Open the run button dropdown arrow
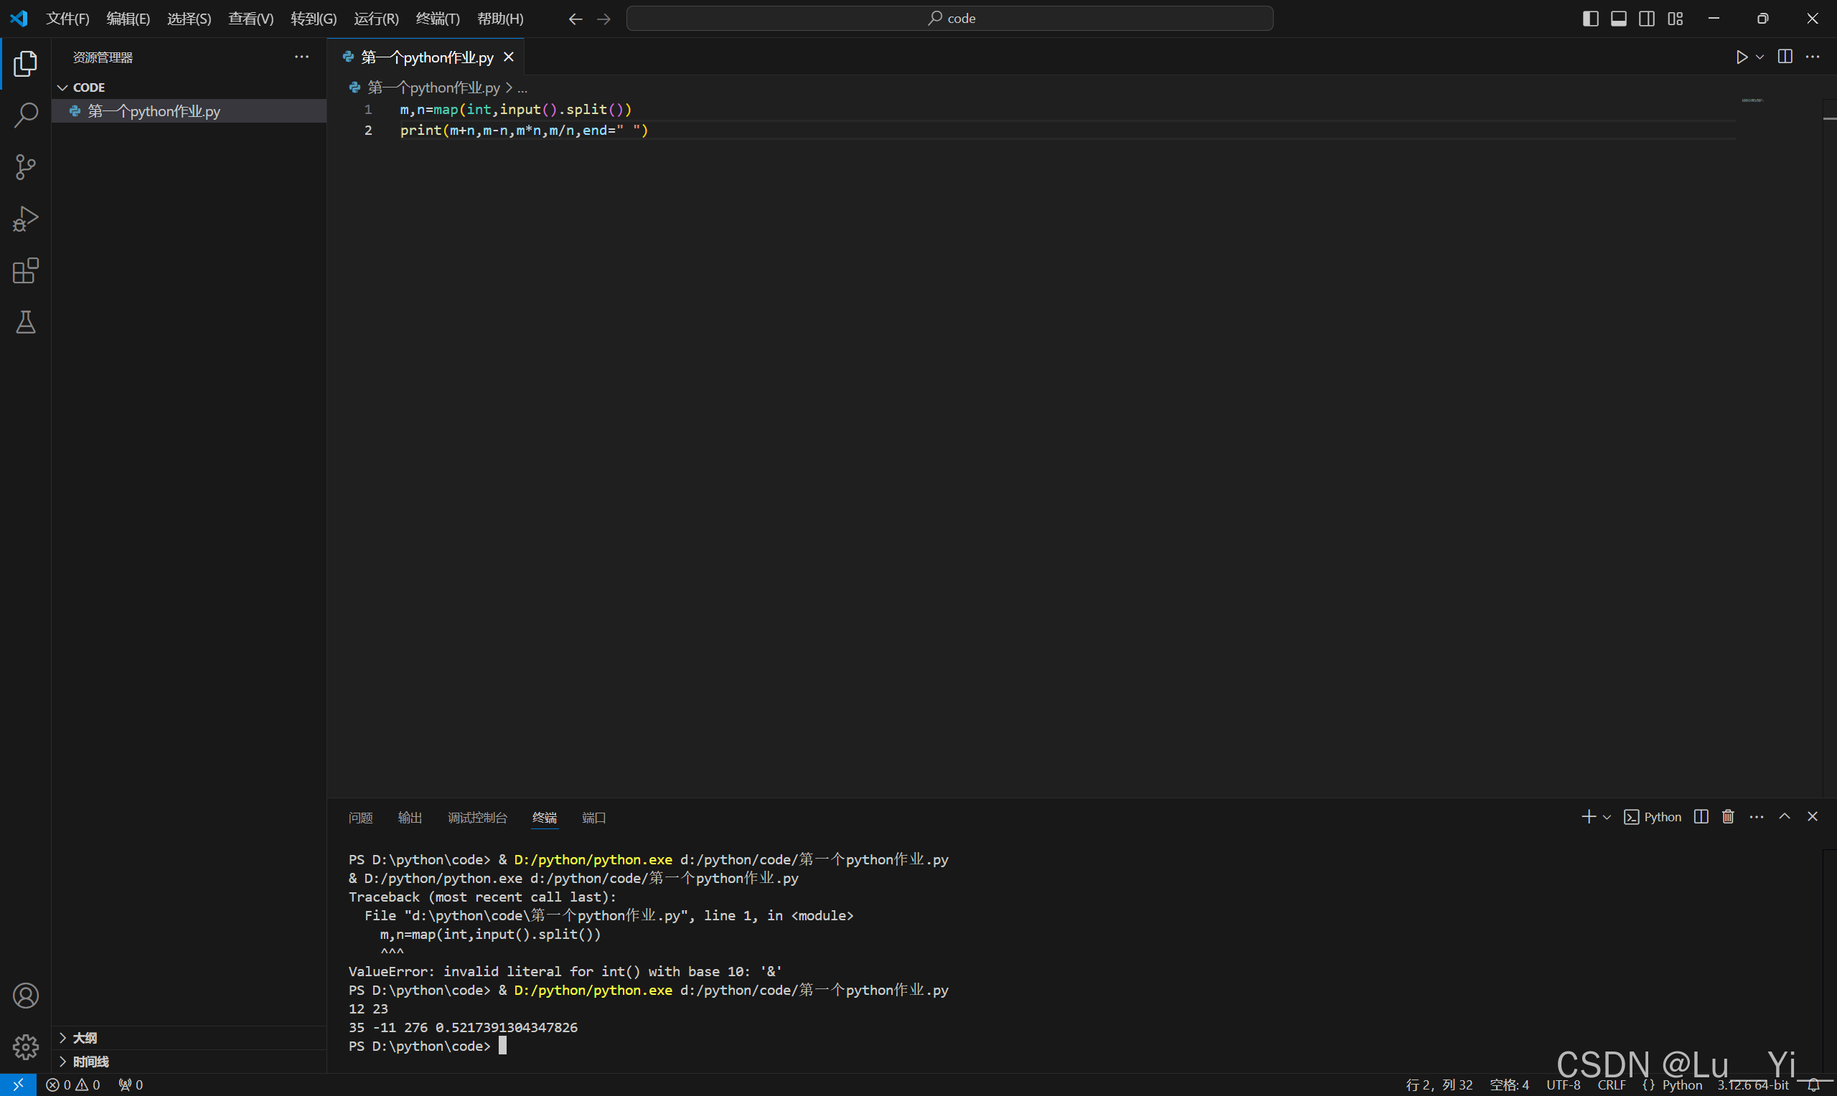The image size is (1837, 1096). 1760,57
